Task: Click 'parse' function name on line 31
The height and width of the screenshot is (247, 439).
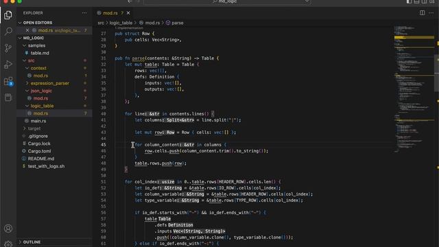Action: [x=139, y=58]
